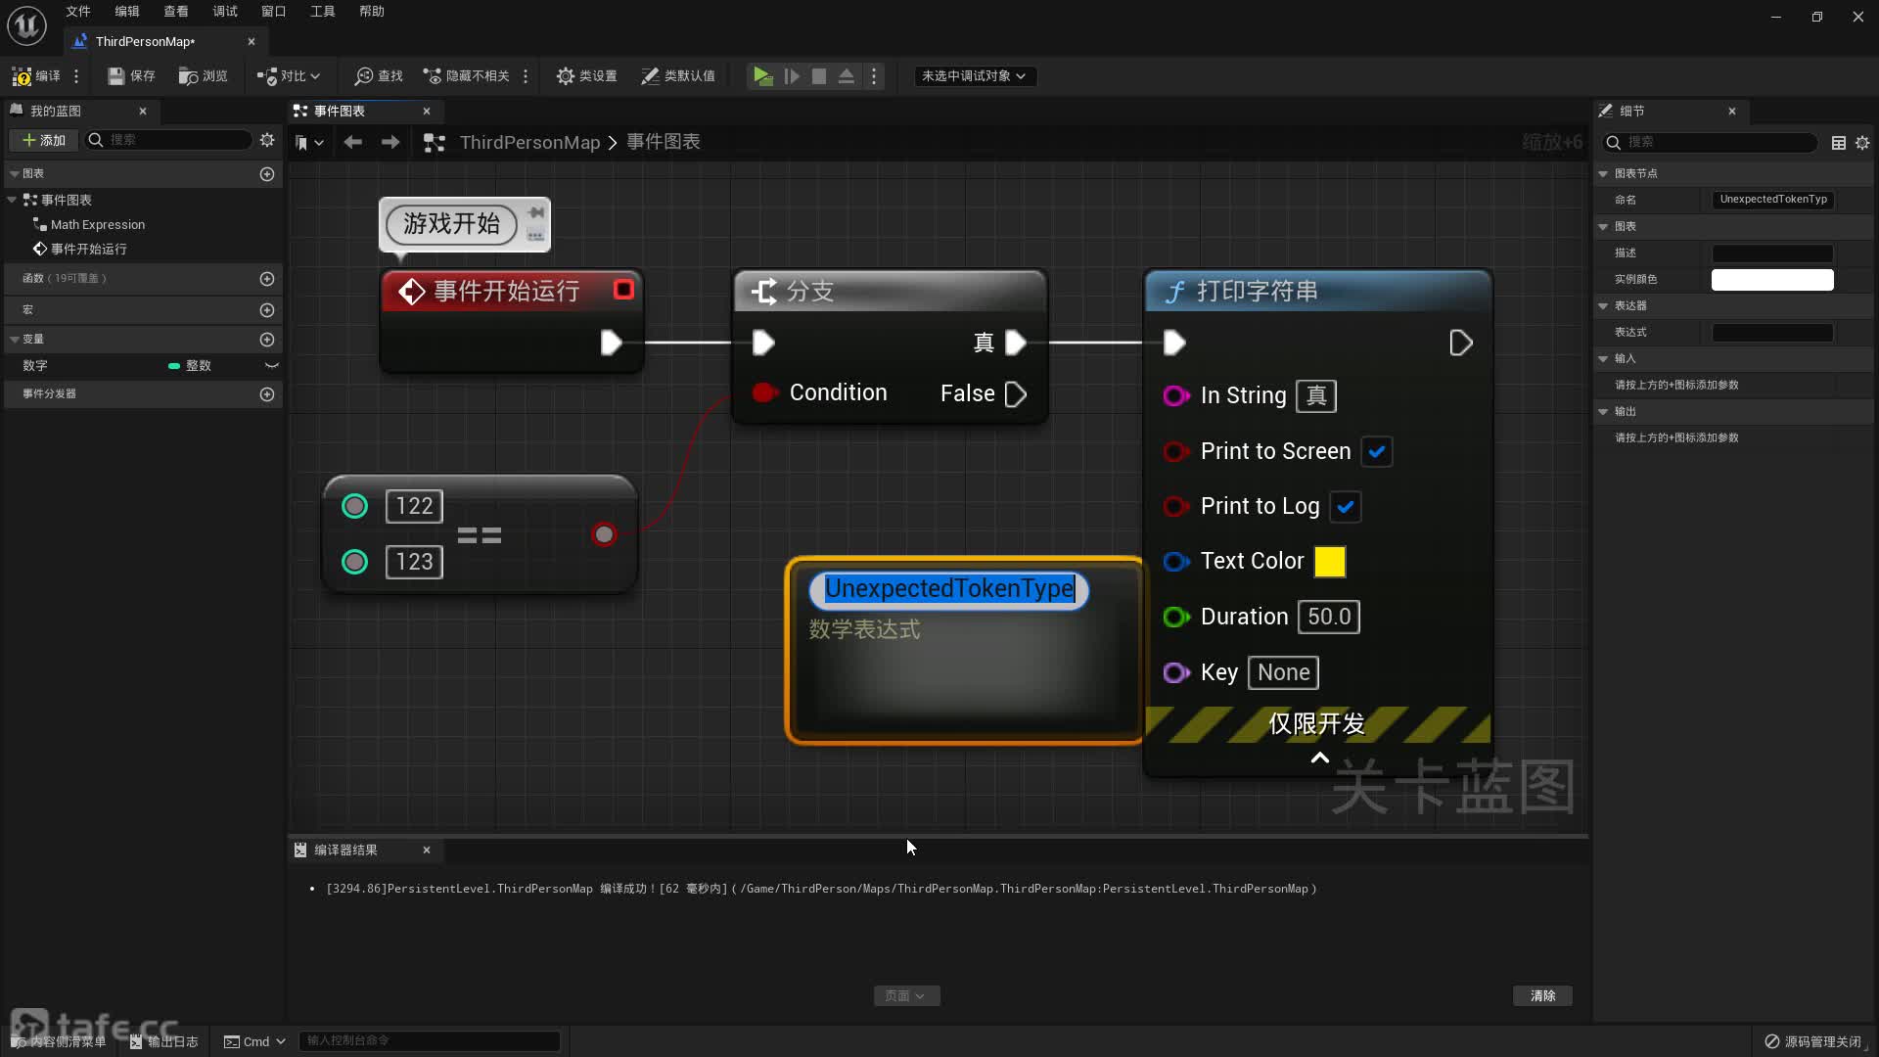Open My Blueprint settings gear
Screen dimensions: 1879x1057
tap(267, 140)
